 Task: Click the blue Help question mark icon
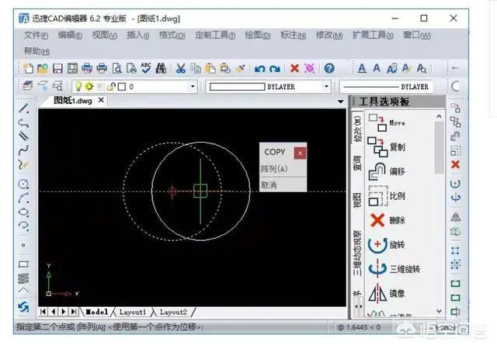click(x=329, y=68)
